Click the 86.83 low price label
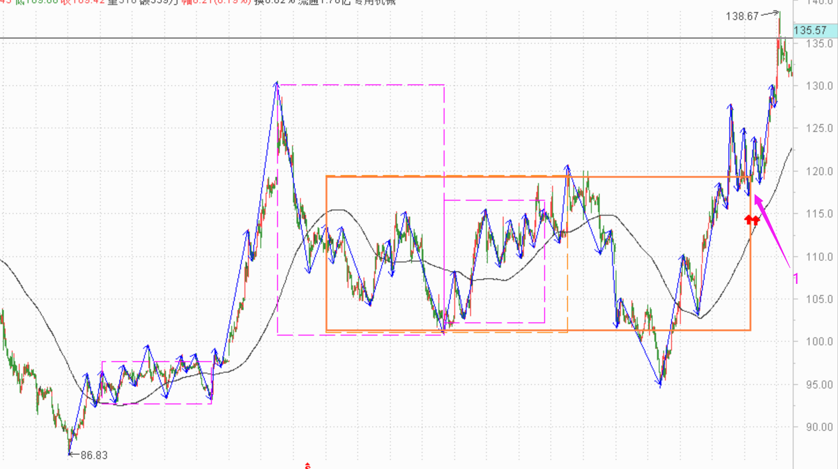 coord(94,455)
